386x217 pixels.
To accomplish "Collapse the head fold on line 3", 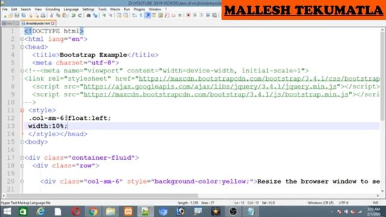I will point(22,47).
